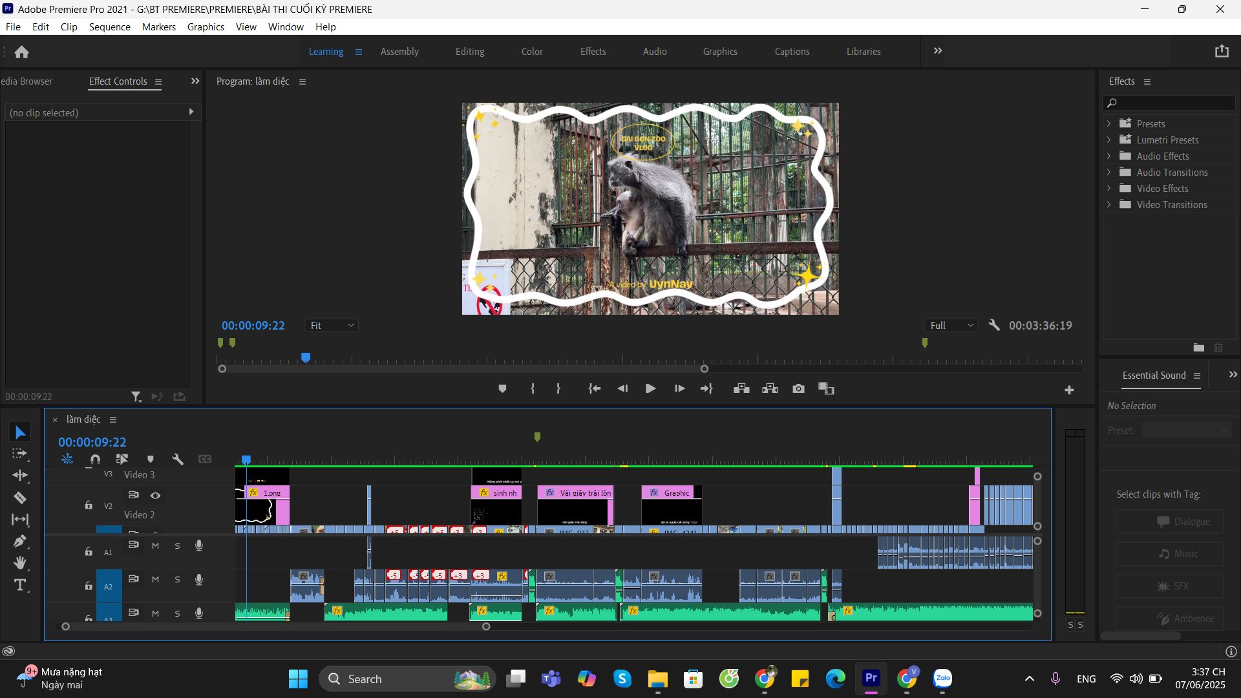This screenshot has width=1241, height=698.
Task: Solo the A2 audio track
Action: (177, 580)
